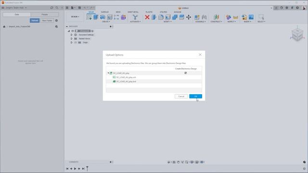The image size is (308, 173).
Task: Expand Document Settings in browser
Action: (x=72, y=35)
